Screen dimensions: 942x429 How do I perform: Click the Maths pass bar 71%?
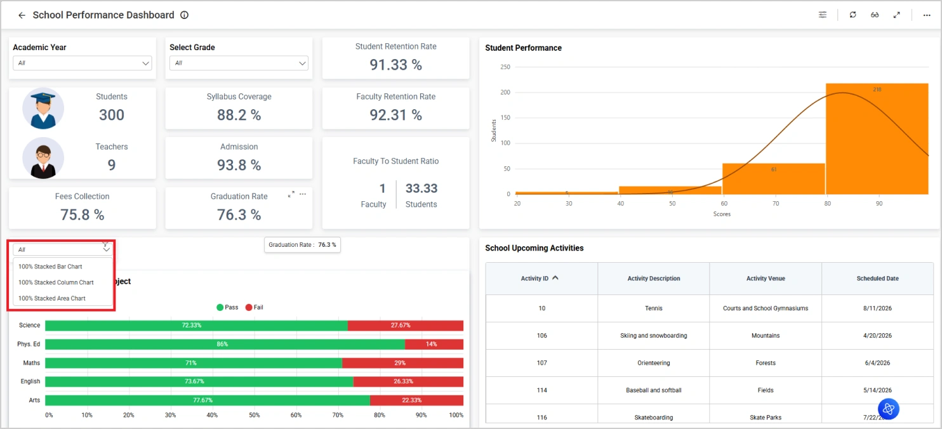click(x=194, y=363)
